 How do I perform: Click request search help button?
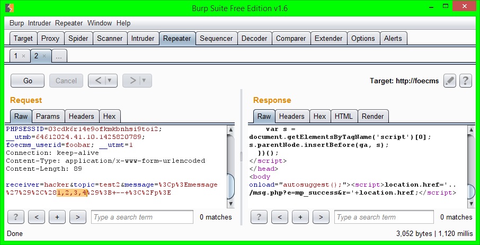(15, 217)
